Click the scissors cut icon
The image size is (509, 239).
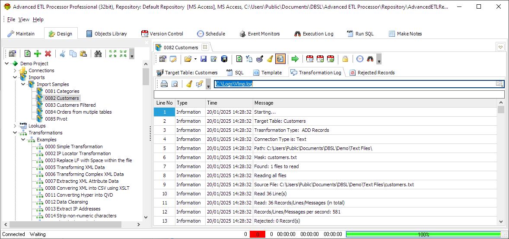point(63,54)
